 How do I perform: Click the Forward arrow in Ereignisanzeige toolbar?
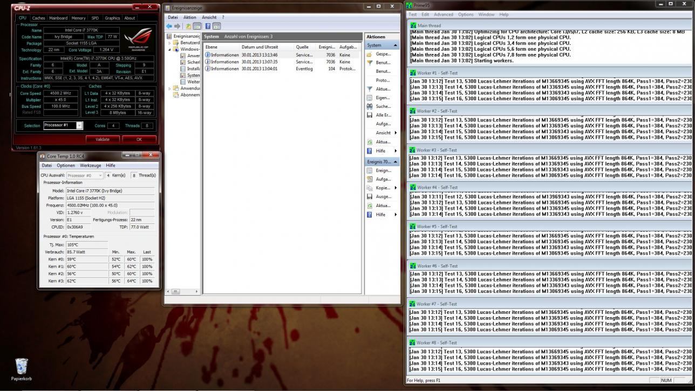[x=177, y=26]
